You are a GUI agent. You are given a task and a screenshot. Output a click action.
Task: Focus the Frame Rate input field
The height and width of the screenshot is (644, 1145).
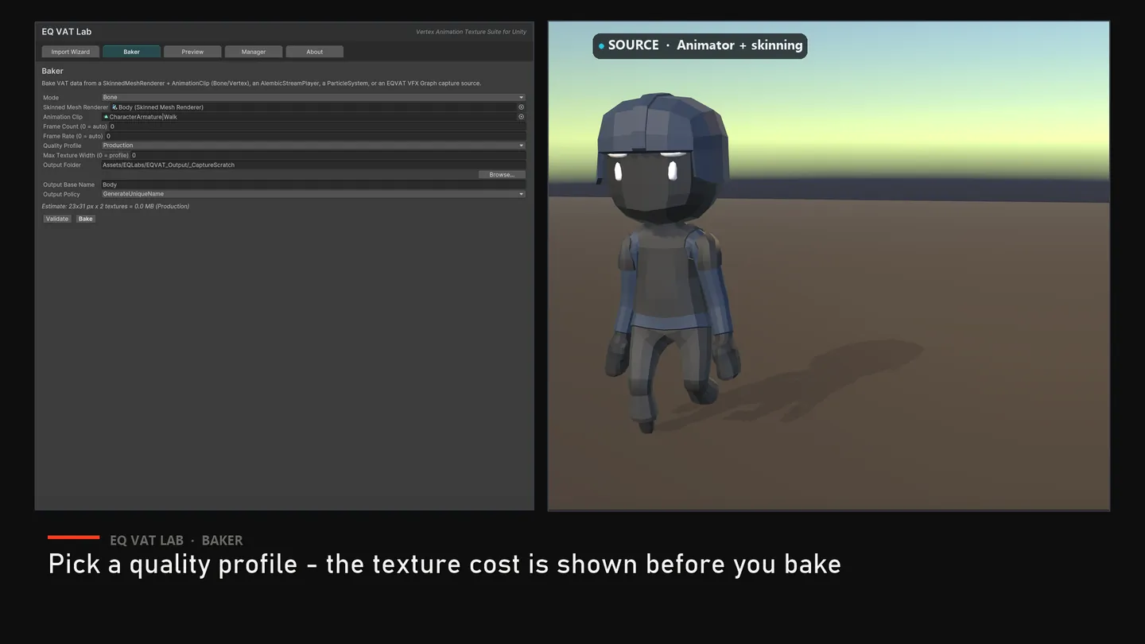tap(316, 136)
